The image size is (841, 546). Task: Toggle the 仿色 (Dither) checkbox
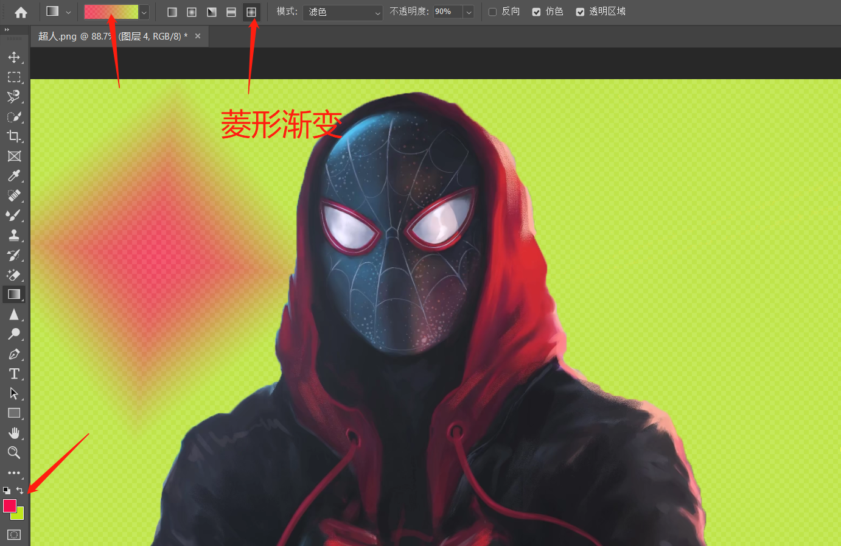[536, 12]
